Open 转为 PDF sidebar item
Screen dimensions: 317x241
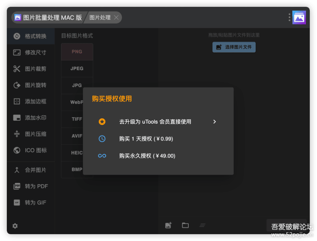coord(31,186)
